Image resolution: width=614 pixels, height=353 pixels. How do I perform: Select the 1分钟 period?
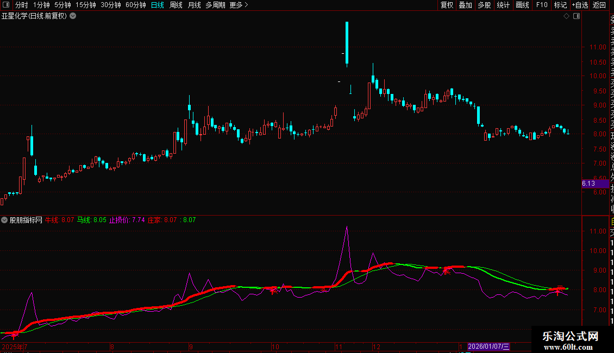[x=41, y=5]
